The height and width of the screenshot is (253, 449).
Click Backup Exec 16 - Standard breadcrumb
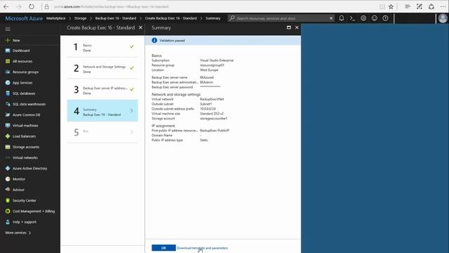[116, 18]
